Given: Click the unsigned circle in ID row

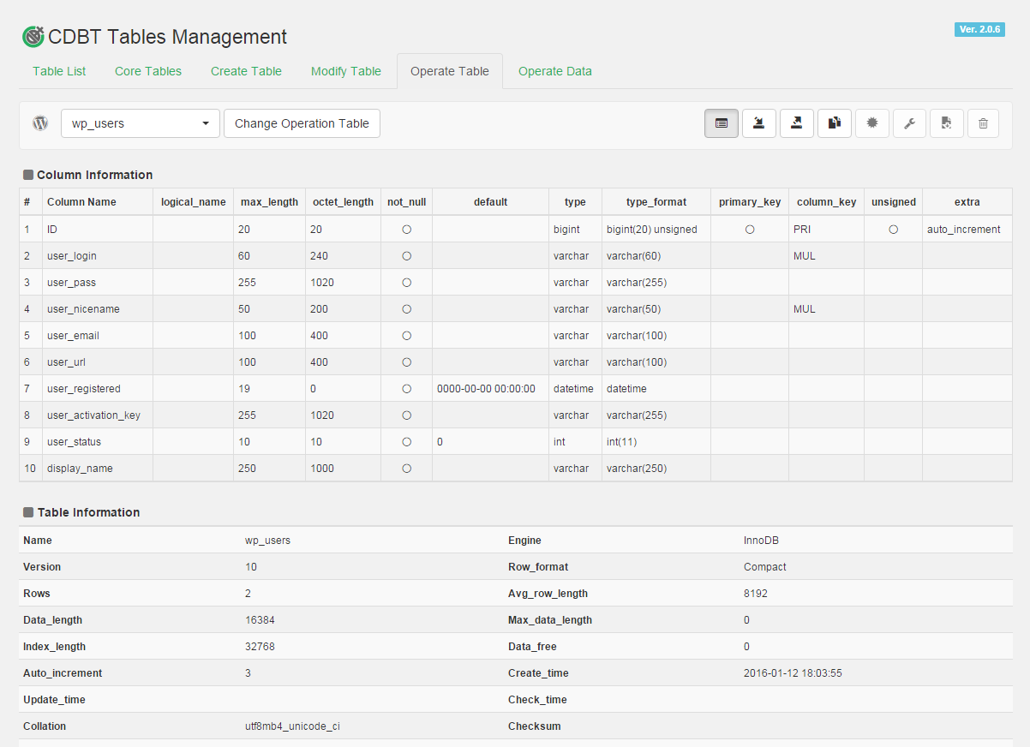Looking at the screenshot, I should point(893,230).
